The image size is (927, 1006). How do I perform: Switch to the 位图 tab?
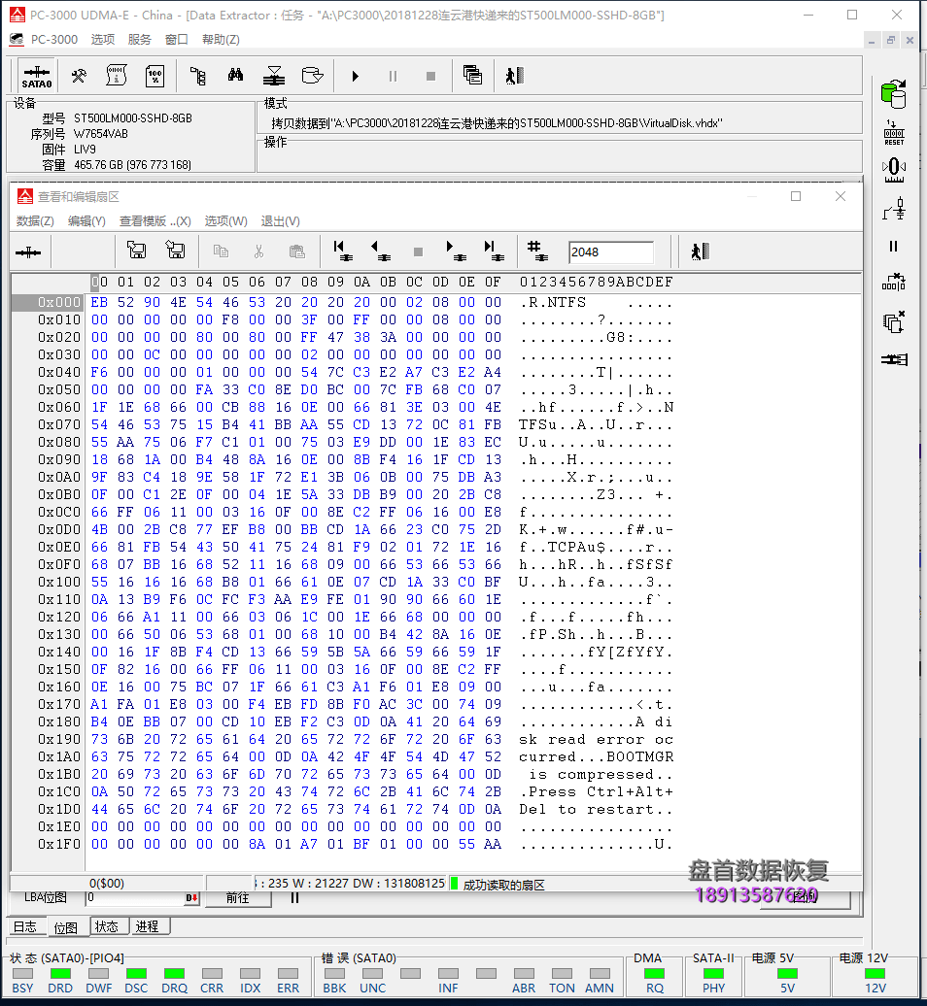pyautogui.click(x=66, y=927)
